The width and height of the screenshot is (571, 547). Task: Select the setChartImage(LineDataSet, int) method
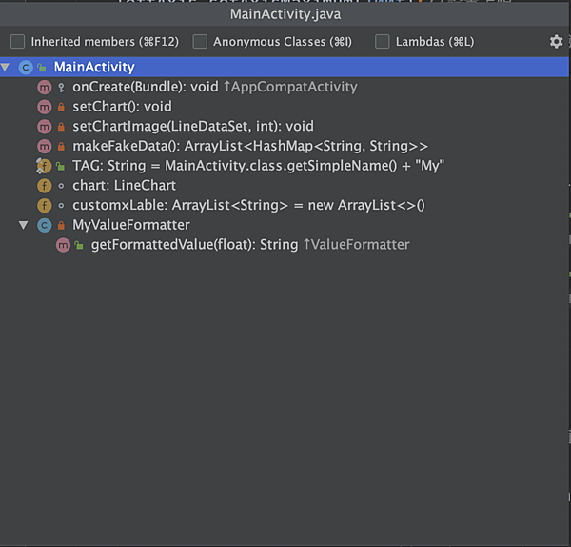pyautogui.click(x=193, y=126)
